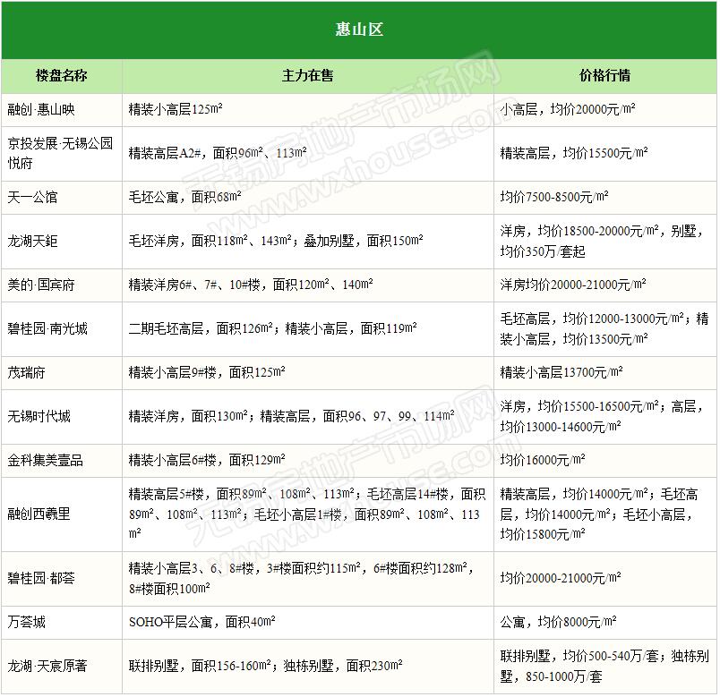Click the 精装高层，均价15500元/㎡ price
720x697 pixels.
point(574,153)
